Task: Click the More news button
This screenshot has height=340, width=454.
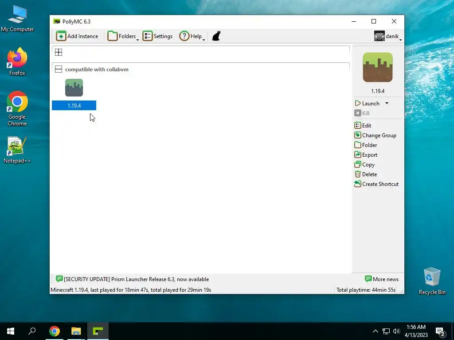Action: click(382, 279)
